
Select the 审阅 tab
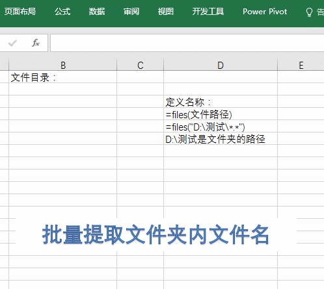click(x=131, y=12)
